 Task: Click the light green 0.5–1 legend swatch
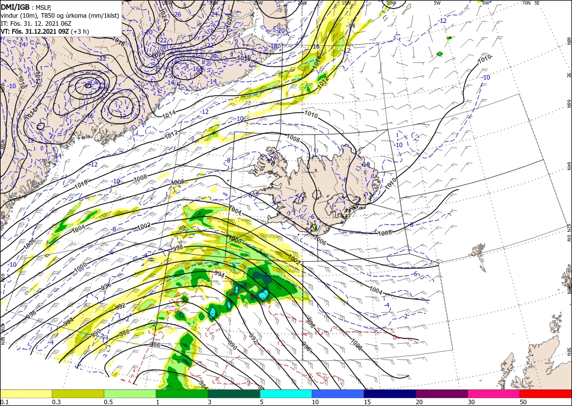click(x=130, y=393)
